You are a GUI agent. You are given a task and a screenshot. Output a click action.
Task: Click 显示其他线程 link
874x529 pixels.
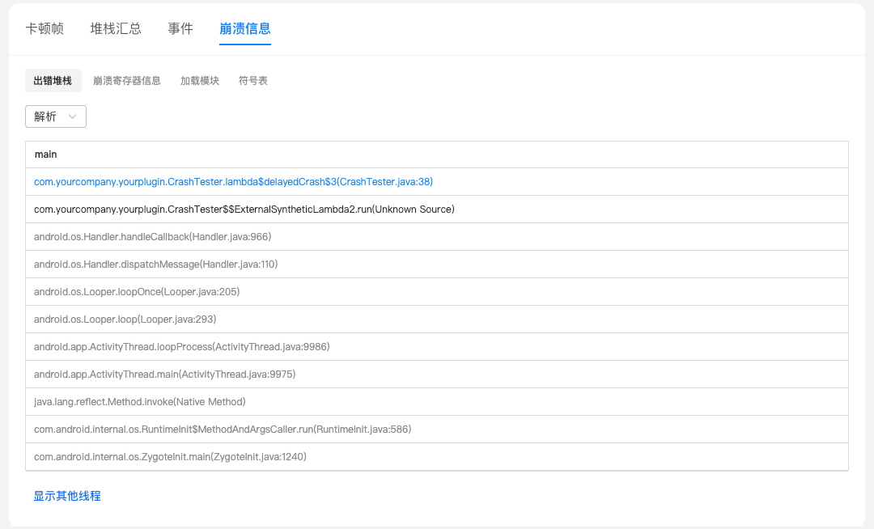click(67, 496)
